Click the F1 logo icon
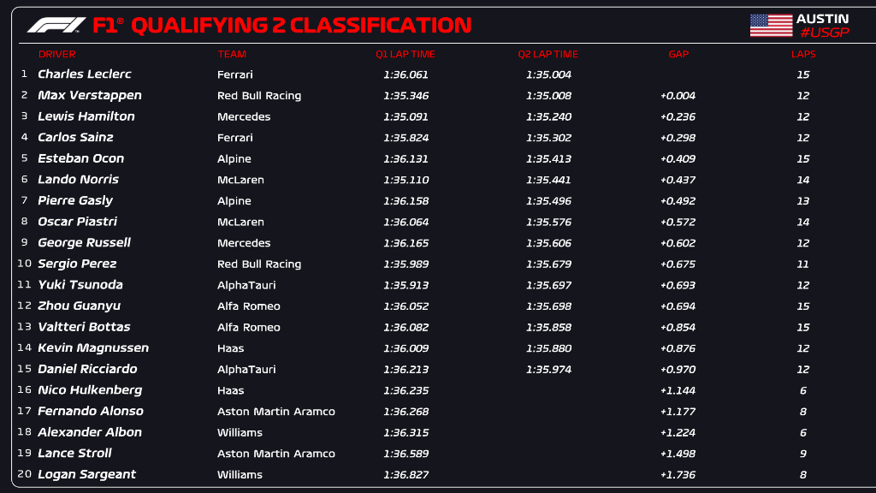Viewport: 876px width, 493px height. tap(56, 26)
